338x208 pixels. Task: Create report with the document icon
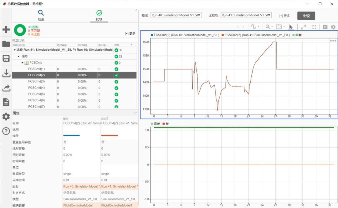(6, 102)
